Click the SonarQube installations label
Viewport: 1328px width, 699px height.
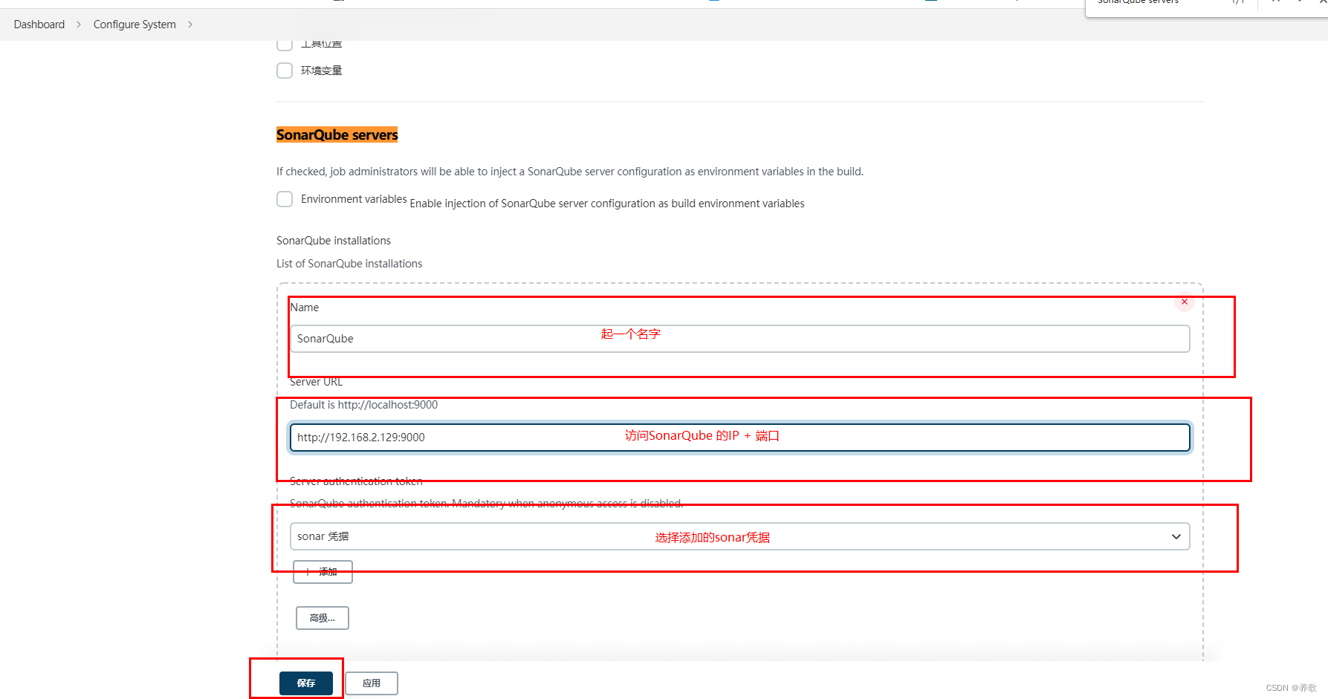click(334, 241)
